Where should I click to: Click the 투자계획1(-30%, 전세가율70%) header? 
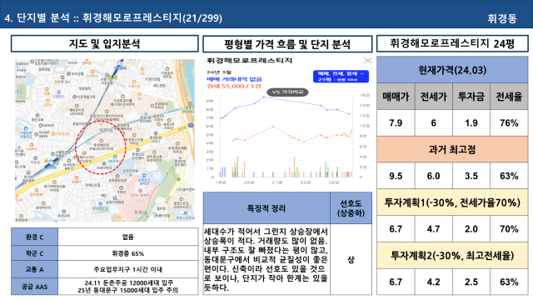[x=452, y=202]
